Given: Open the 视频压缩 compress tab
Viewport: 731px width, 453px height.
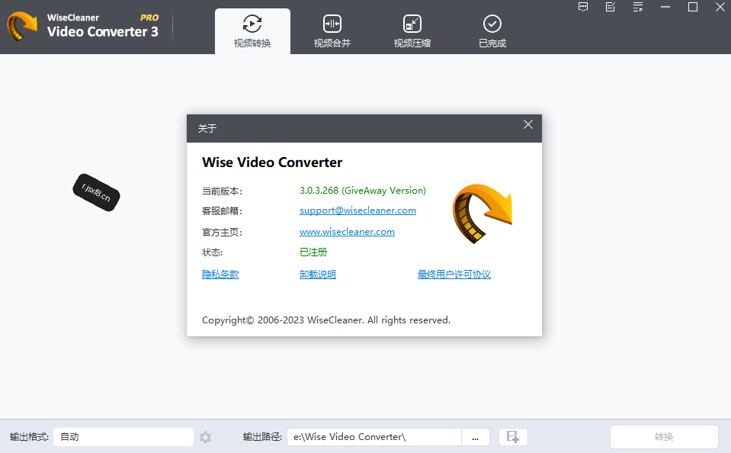Looking at the screenshot, I should (x=412, y=31).
